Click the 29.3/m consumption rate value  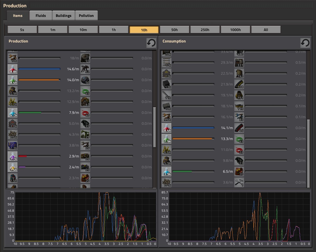pos(227,62)
